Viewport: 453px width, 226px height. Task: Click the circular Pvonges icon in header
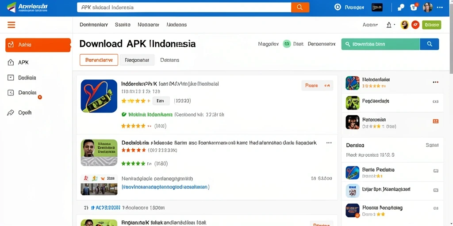point(338,8)
